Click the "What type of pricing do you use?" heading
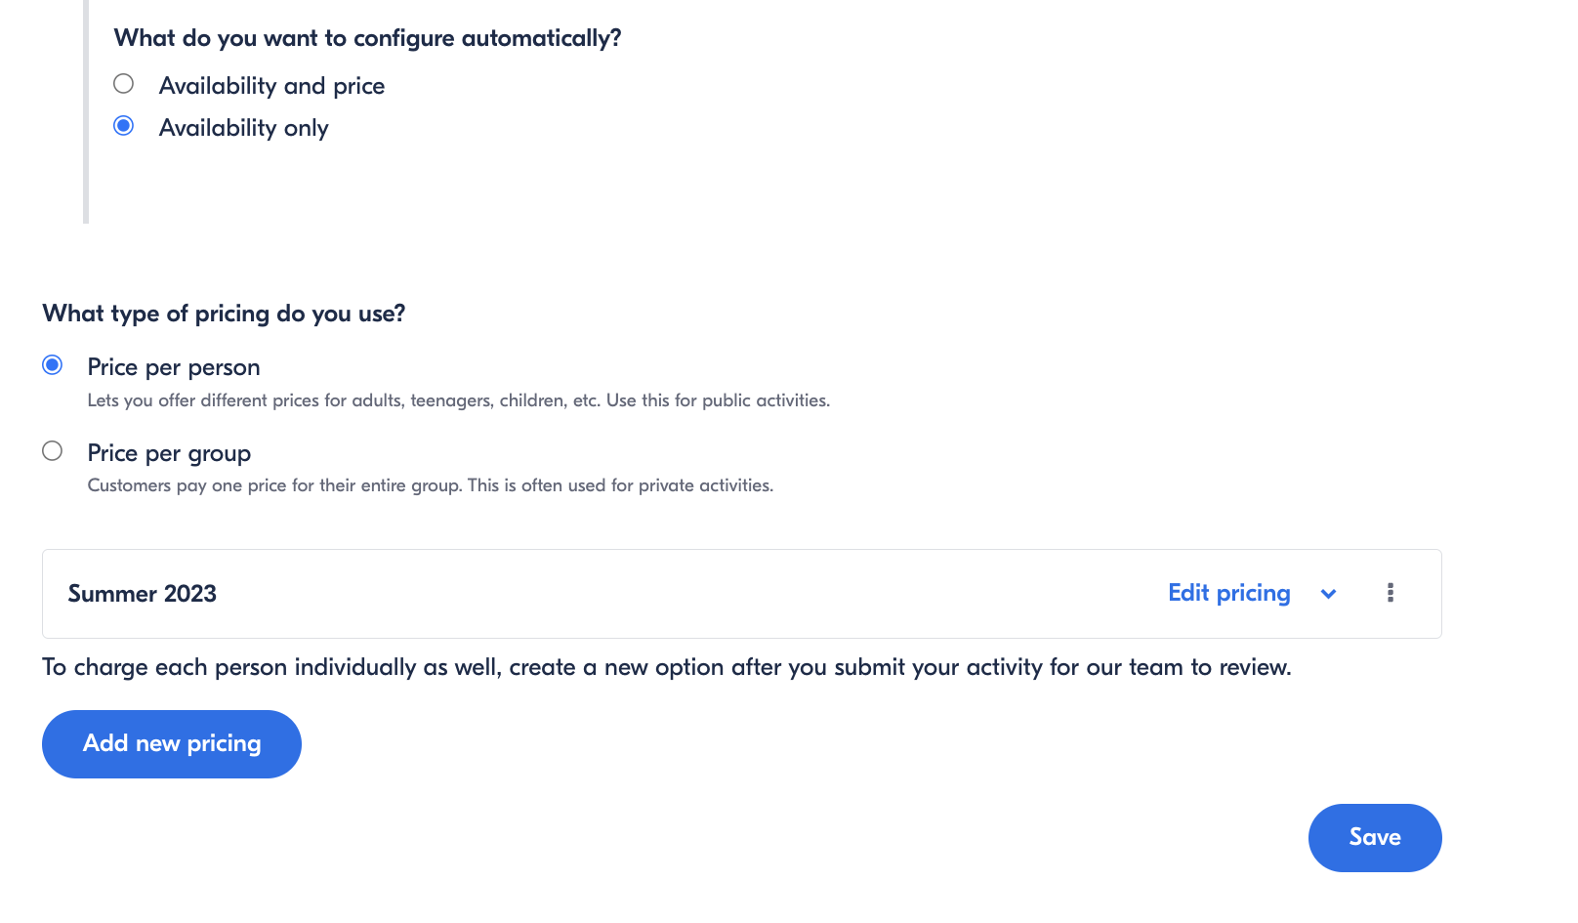The image size is (1578, 923). 224,314
